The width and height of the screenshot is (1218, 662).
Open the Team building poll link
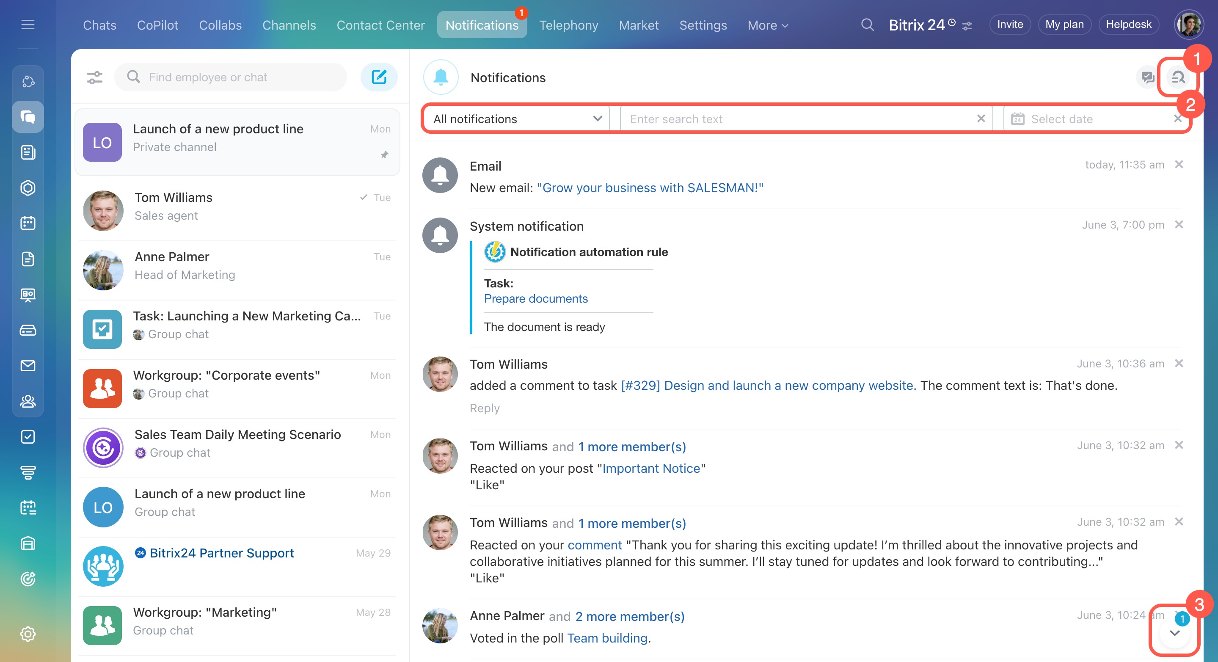coord(607,638)
